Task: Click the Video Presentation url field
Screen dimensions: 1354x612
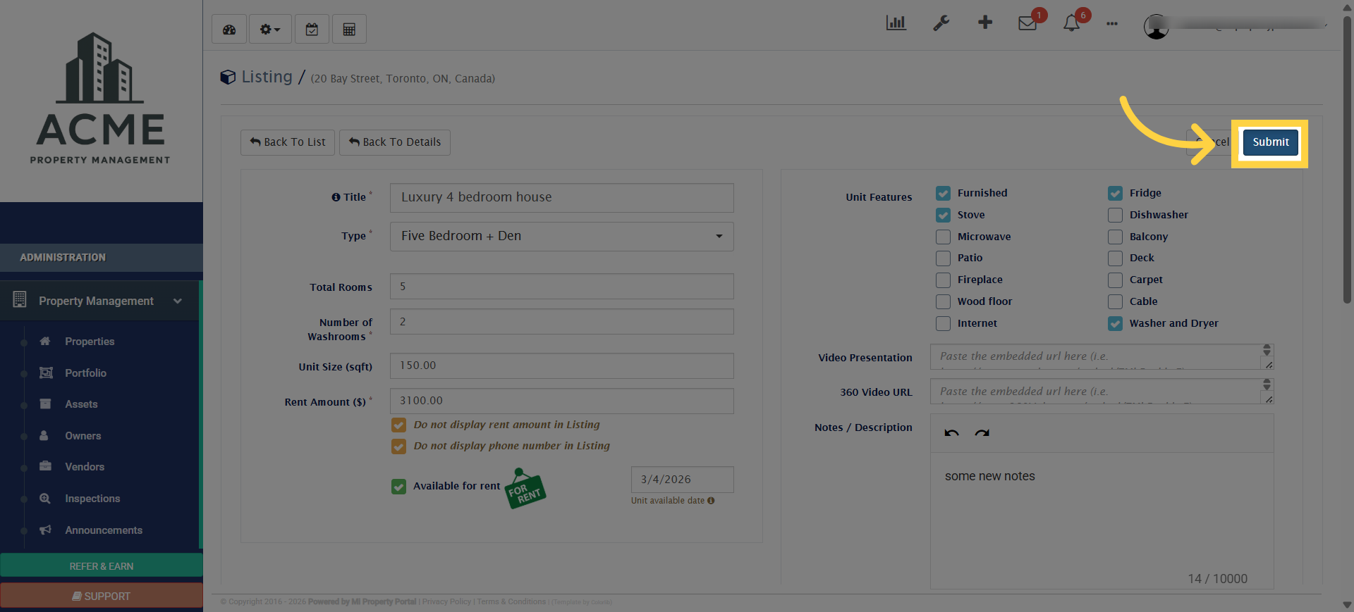Action: pyautogui.click(x=1102, y=357)
